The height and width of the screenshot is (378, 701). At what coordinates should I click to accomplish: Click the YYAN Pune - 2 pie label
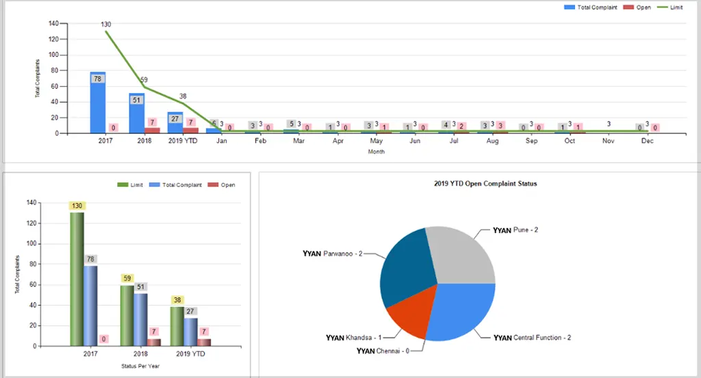(515, 230)
